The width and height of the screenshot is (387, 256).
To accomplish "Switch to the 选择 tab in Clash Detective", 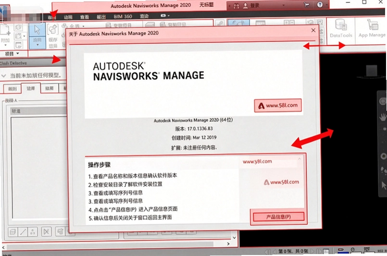I will click(31, 89).
